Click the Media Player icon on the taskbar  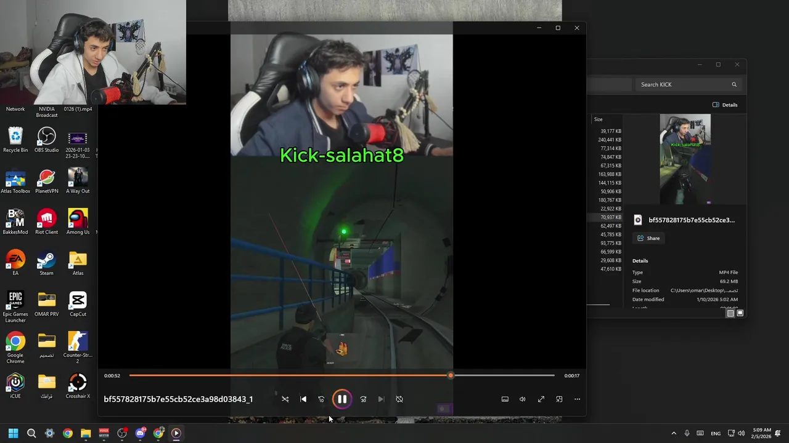pos(176,433)
